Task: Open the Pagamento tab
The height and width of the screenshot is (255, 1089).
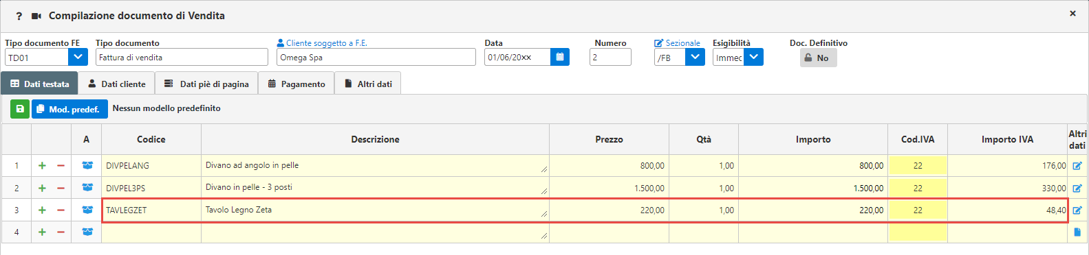Action: [x=296, y=84]
